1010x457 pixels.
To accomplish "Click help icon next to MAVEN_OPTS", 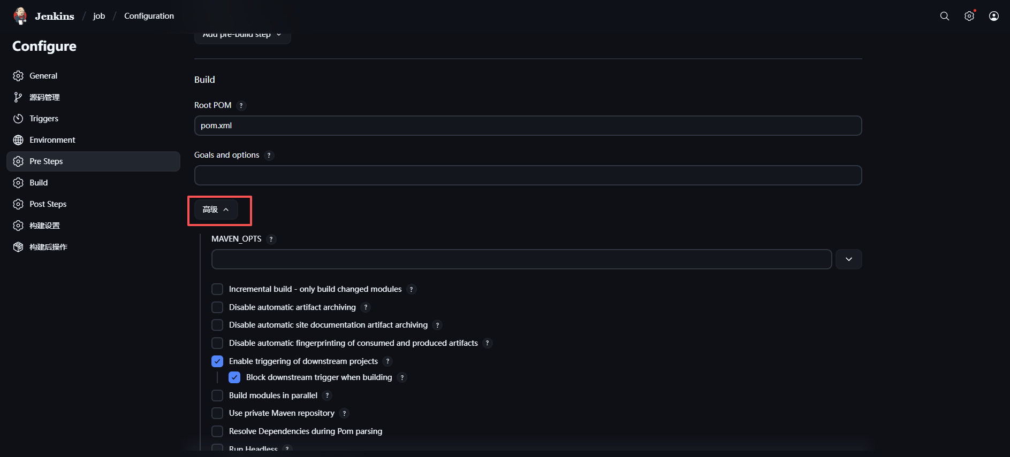I will [271, 239].
